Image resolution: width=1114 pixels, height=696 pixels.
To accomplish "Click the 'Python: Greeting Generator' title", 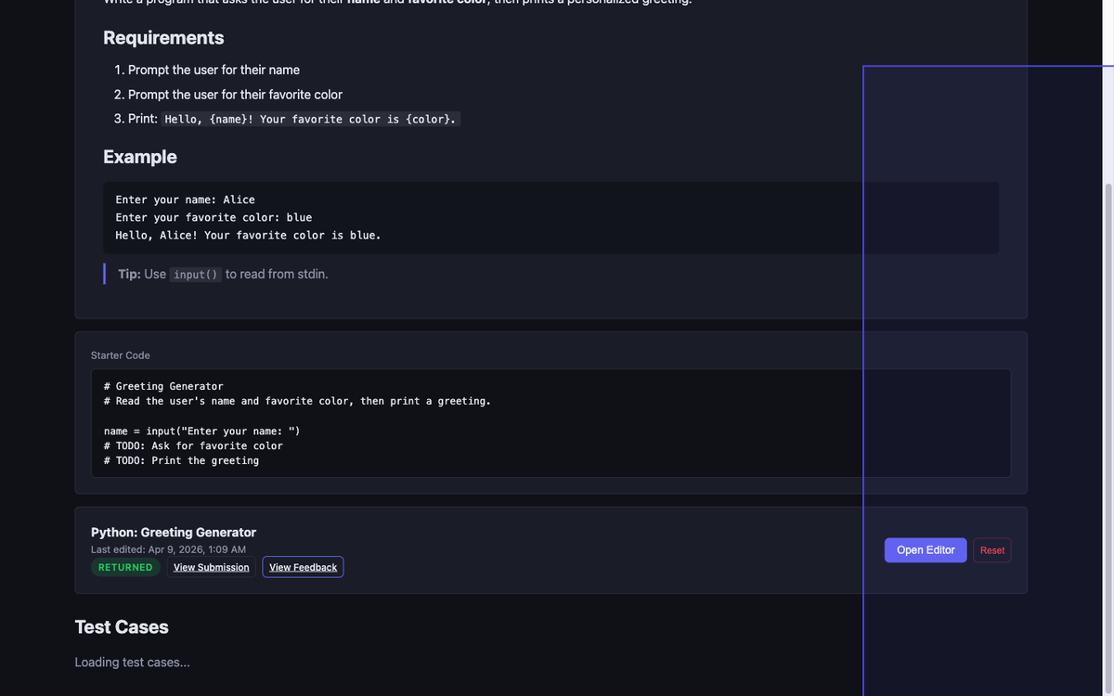I will (174, 533).
